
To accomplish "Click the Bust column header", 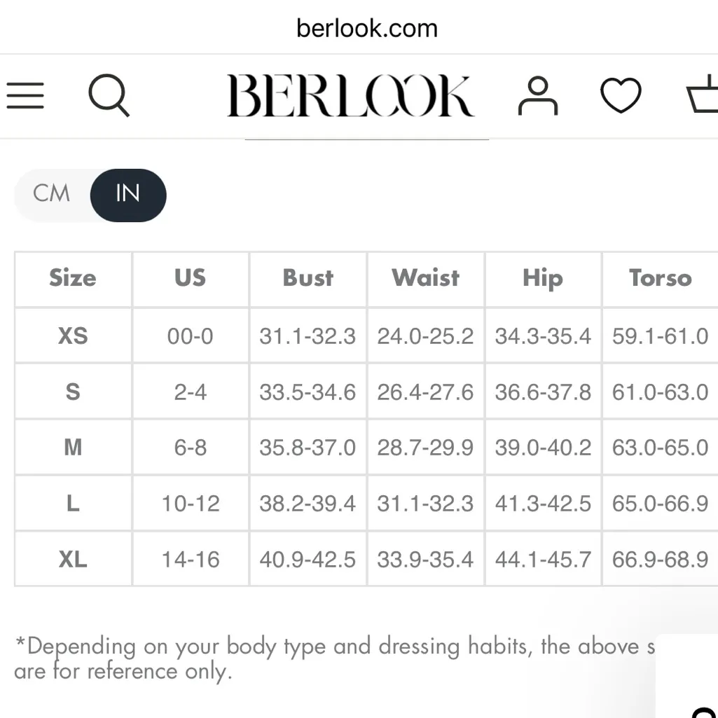I will click(308, 278).
